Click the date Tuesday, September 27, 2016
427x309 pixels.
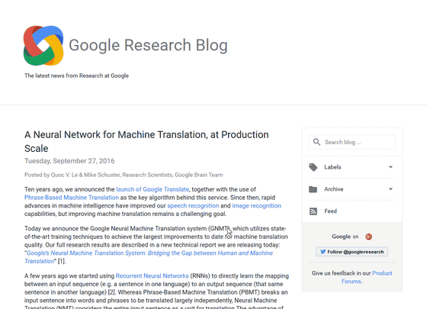pyautogui.click(x=69, y=161)
